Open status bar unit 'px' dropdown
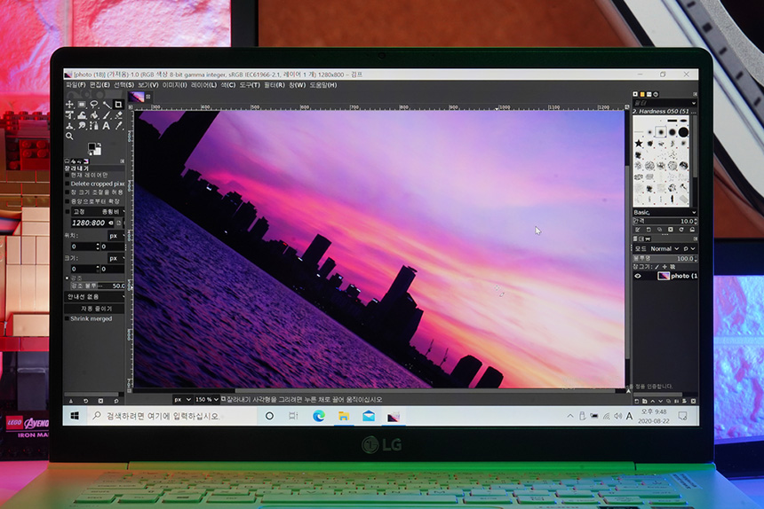 182,399
